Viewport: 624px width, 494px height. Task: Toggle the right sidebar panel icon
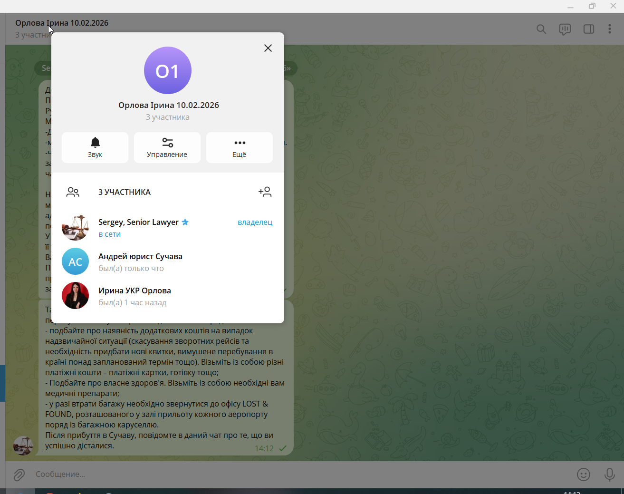click(x=589, y=29)
